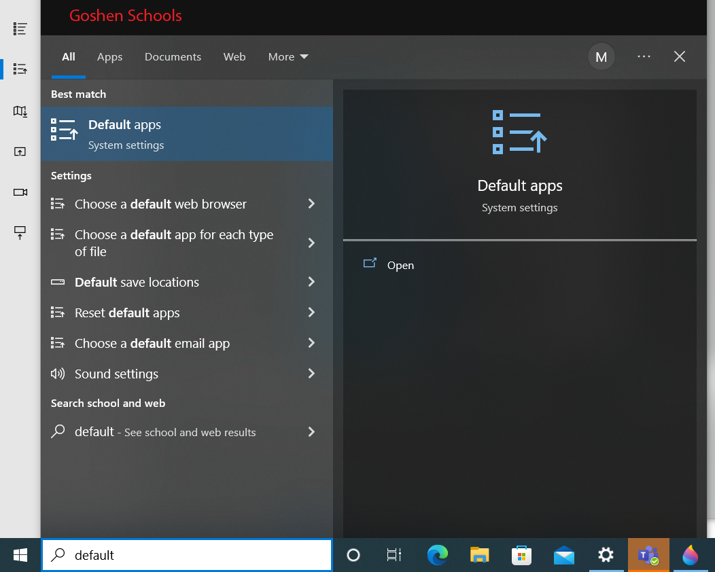This screenshot has height=572, width=715.
Task: Open Reset default apps setting
Action: click(187, 312)
